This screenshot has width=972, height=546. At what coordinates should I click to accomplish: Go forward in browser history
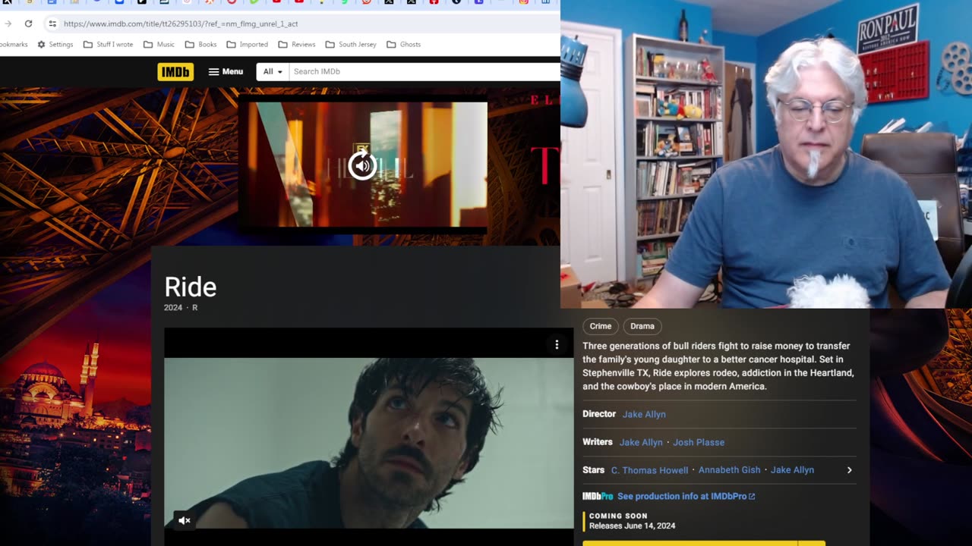click(8, 24)
